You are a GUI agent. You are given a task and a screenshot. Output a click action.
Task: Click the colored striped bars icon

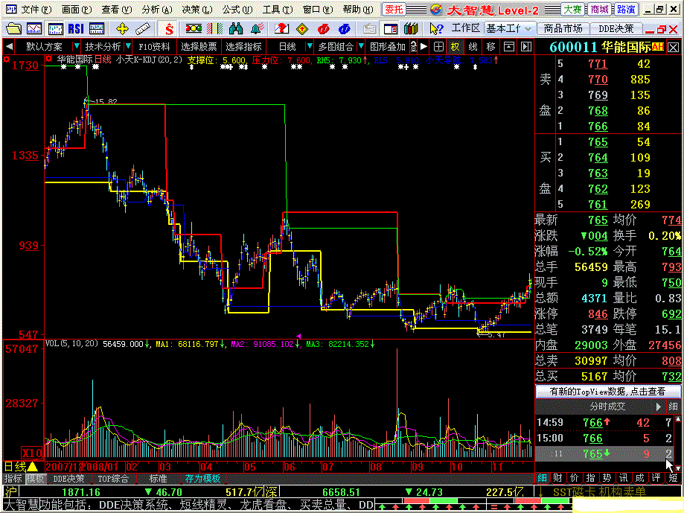[x=214, y=29]
